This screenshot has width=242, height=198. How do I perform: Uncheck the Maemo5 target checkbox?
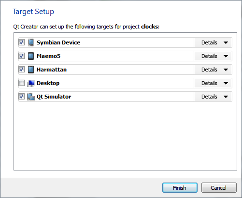click(x=22, y=56)
